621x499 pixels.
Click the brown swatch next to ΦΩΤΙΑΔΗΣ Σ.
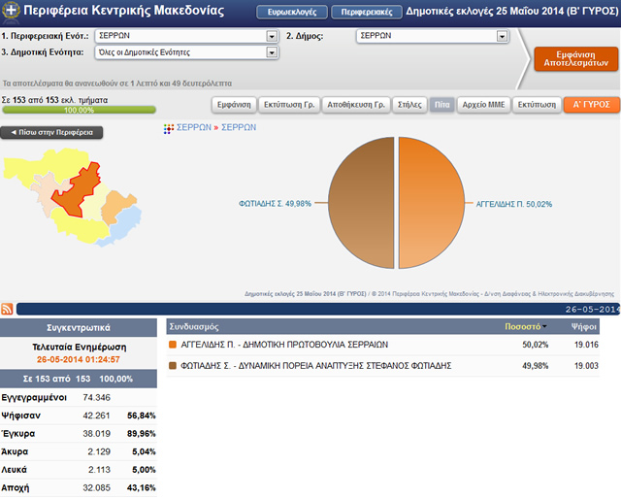click(x=174, y=366)
